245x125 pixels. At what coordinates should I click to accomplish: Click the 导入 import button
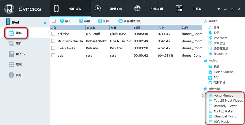[65, 21]
